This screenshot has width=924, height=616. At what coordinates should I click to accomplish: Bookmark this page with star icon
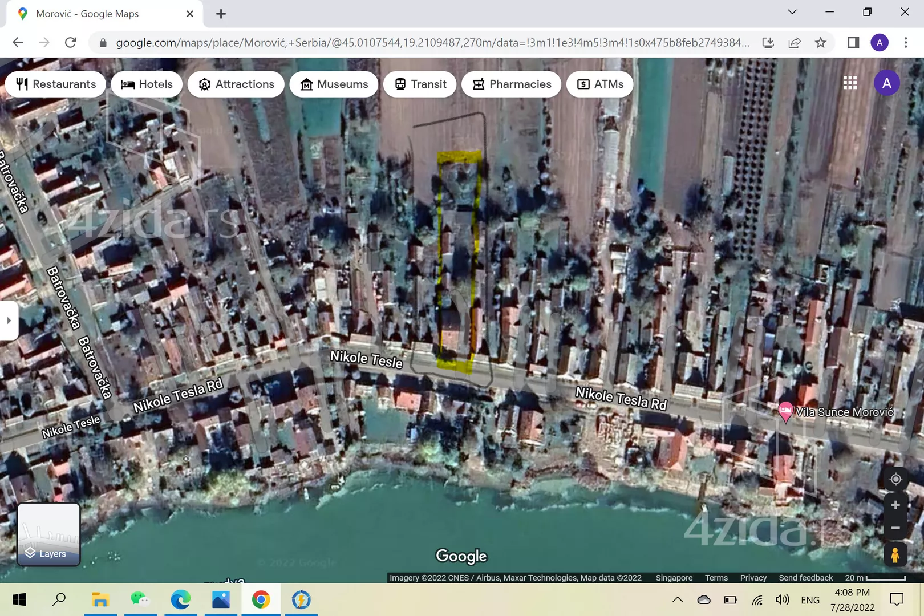(821, 43)
